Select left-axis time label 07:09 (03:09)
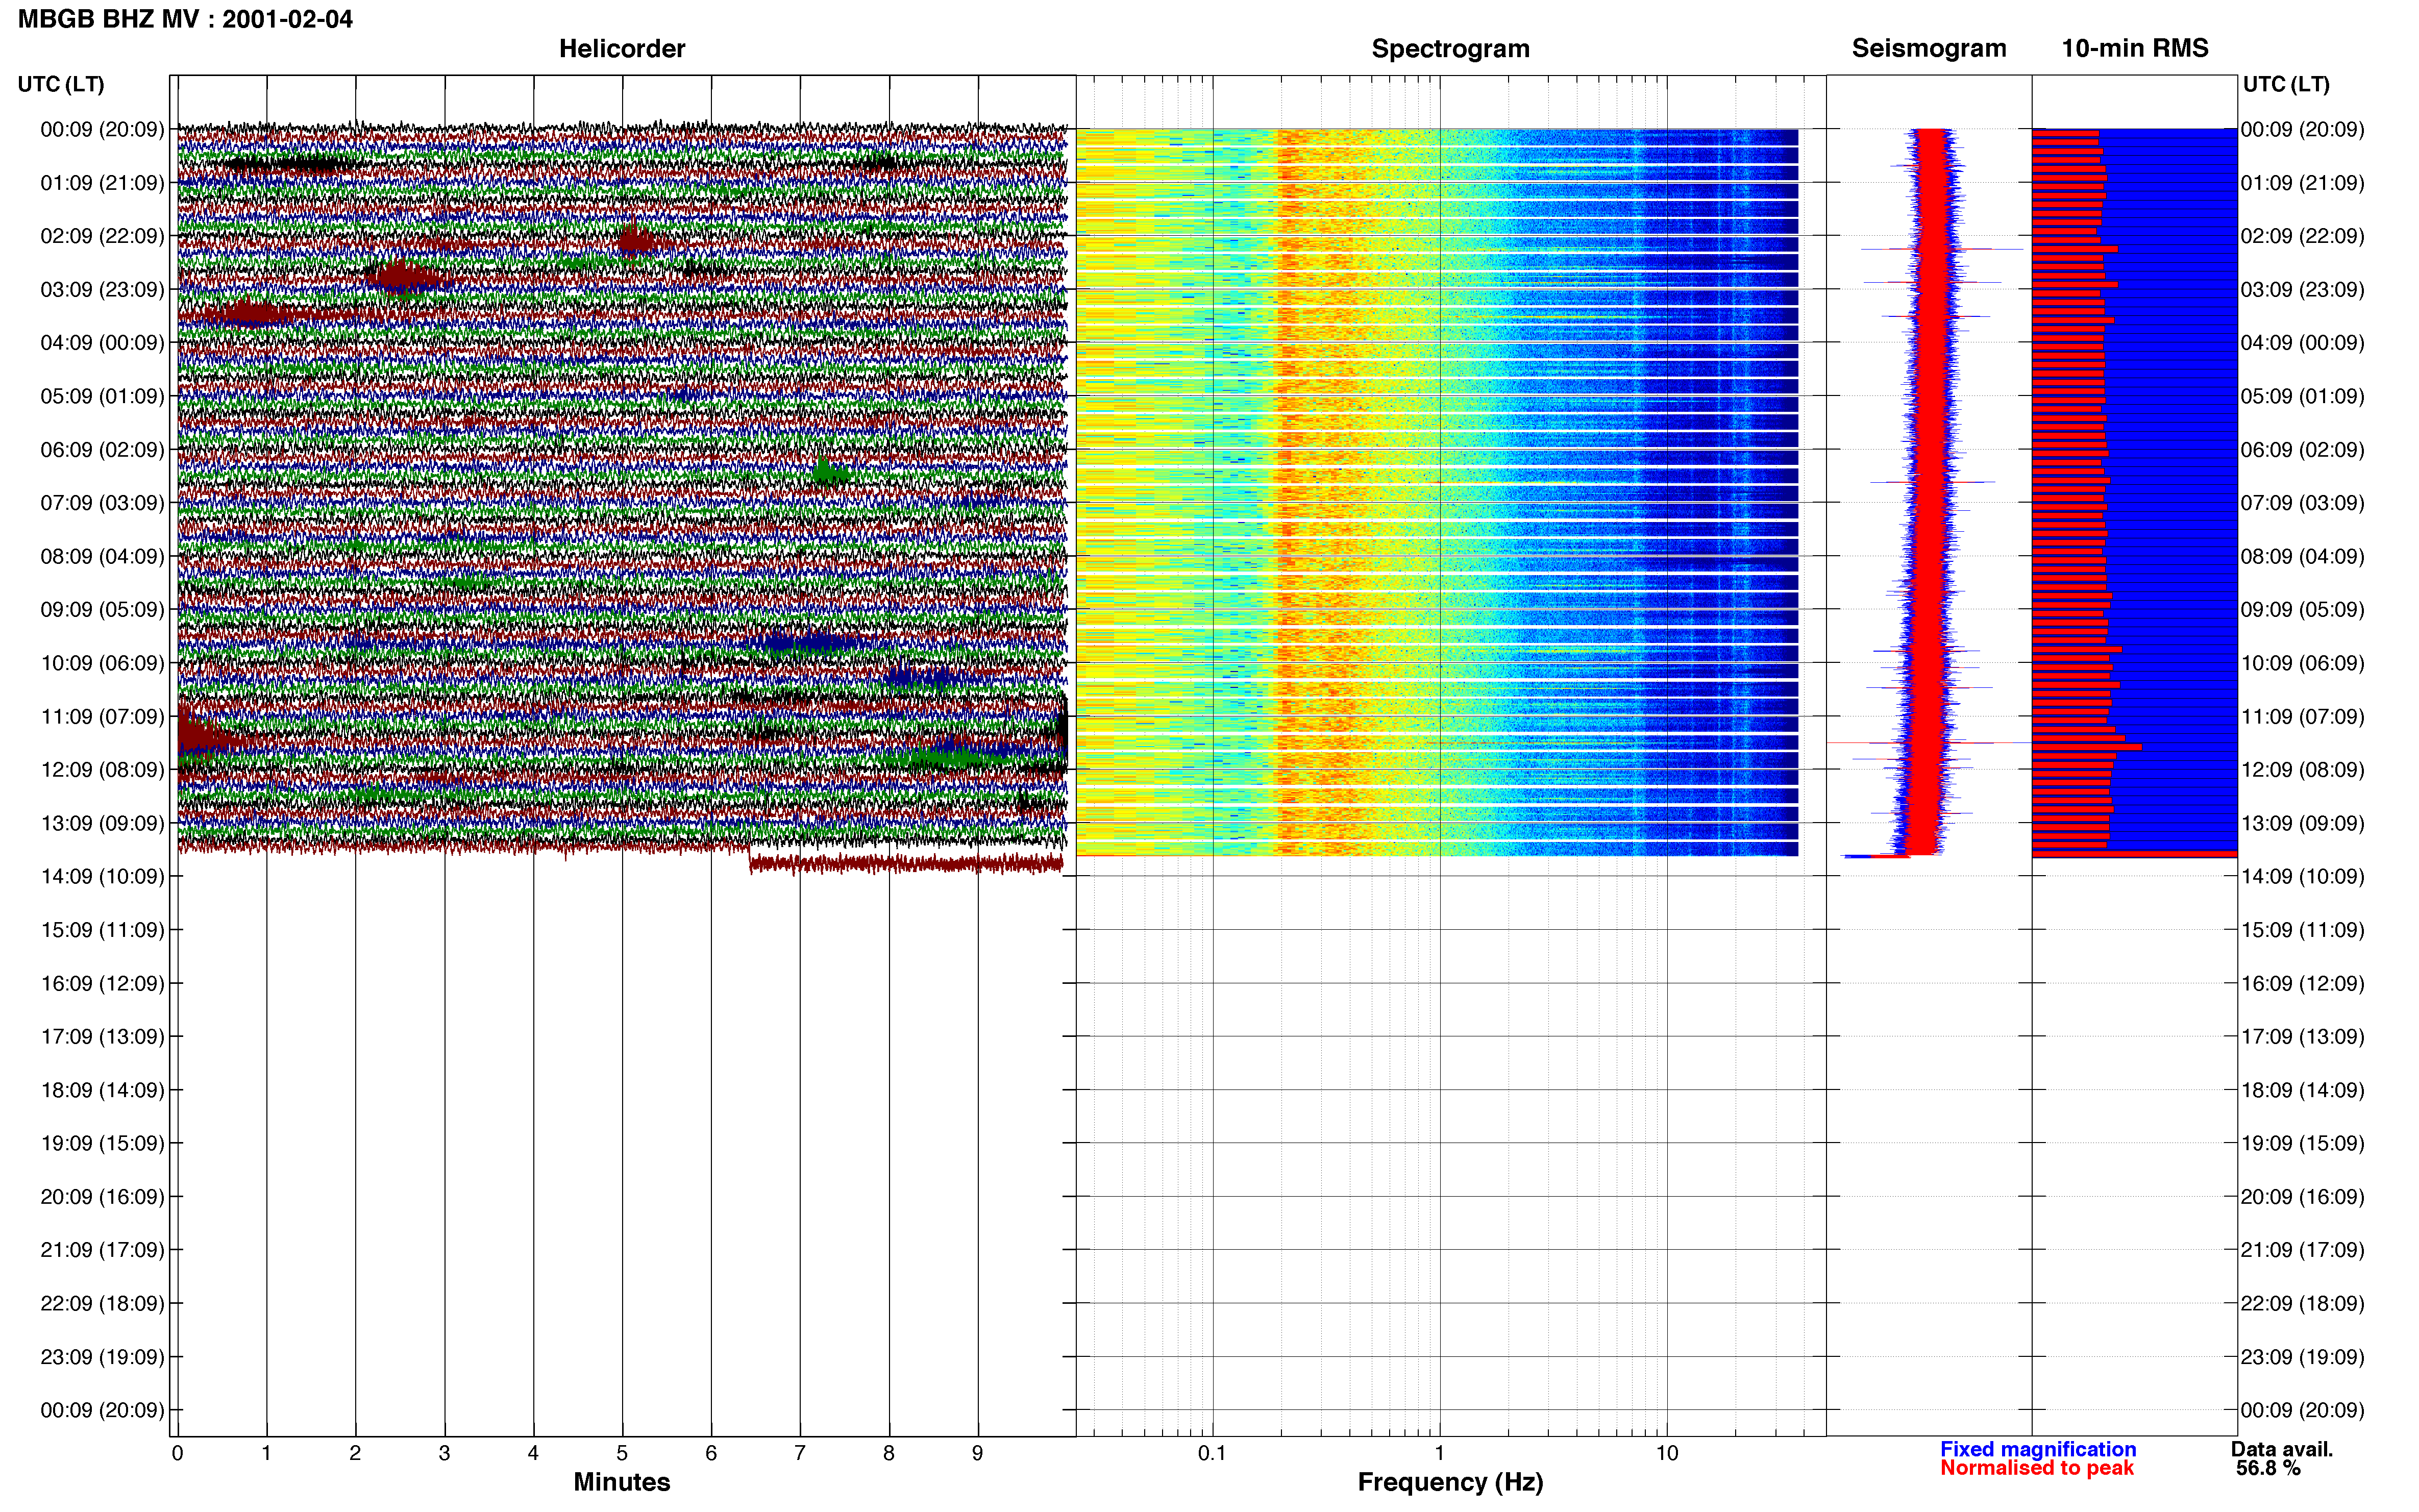 tap(102, 503)
